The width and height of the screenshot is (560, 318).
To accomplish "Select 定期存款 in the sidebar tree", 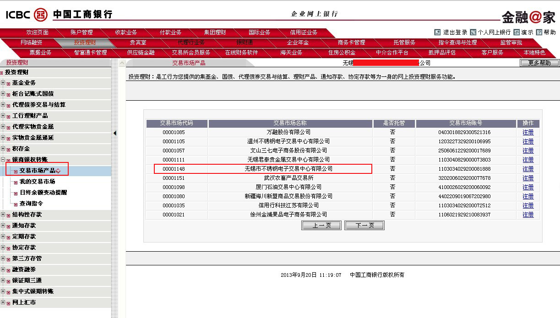I will (24, 237).
